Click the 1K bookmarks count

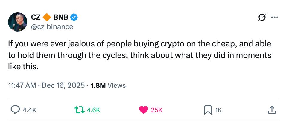(x=218, y=110)
